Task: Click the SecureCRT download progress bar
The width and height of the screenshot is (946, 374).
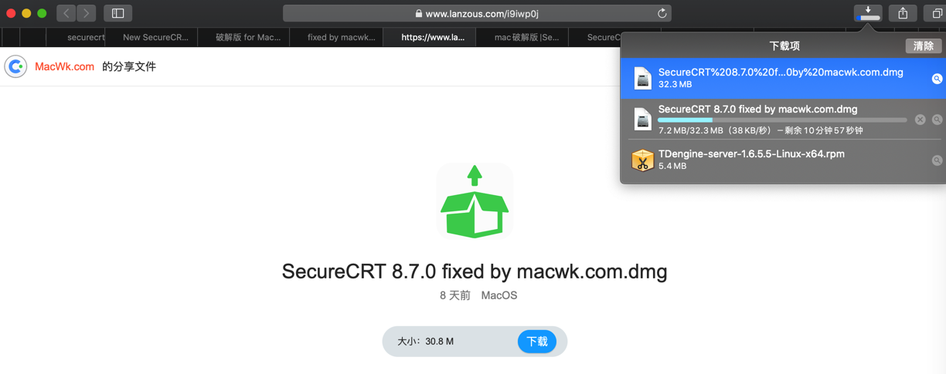Action: pos(782,120)
